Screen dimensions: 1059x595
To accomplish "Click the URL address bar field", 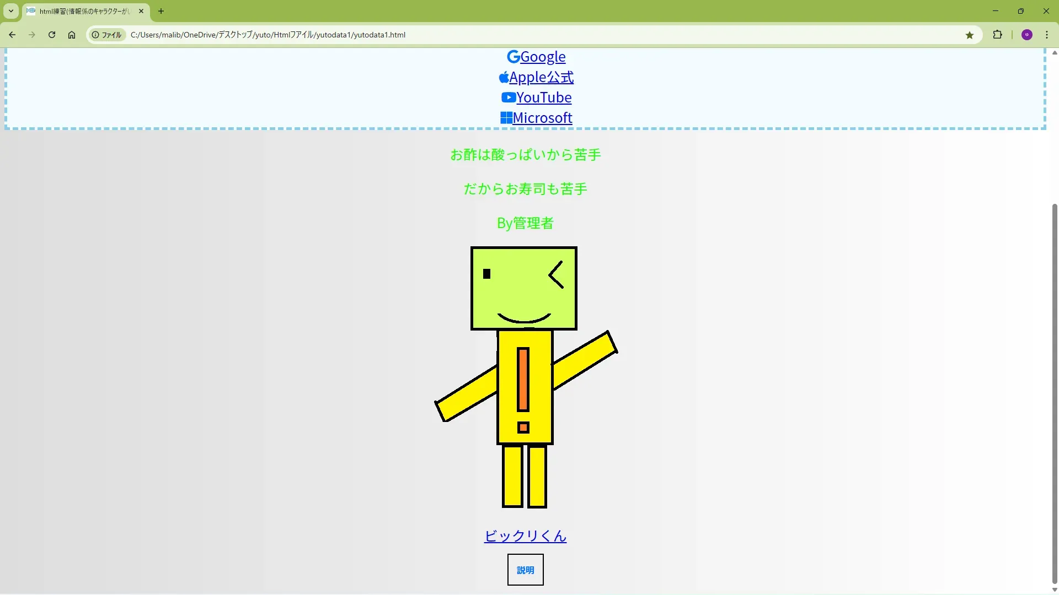I will 496,35.
